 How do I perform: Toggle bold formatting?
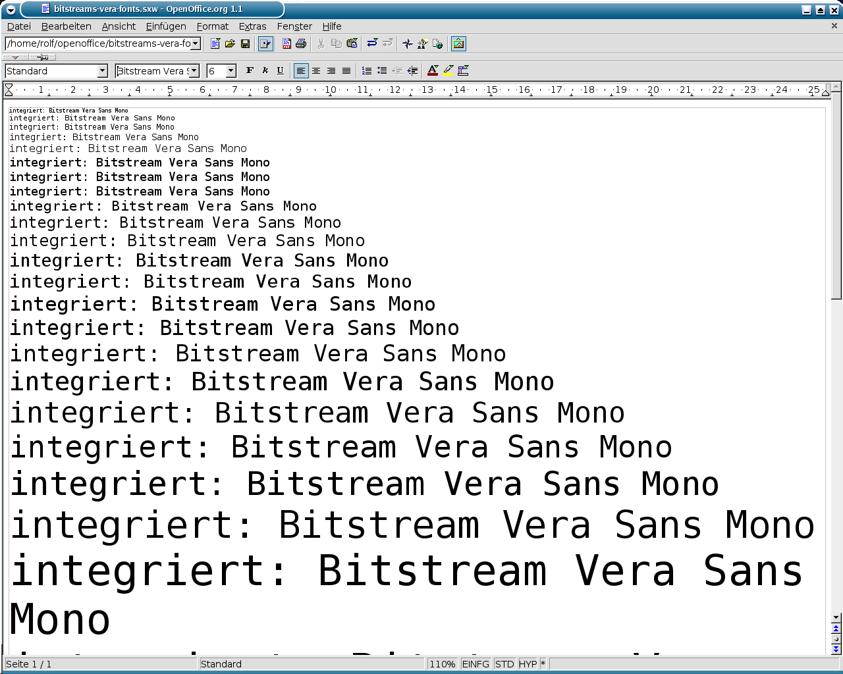click(250, 70)
